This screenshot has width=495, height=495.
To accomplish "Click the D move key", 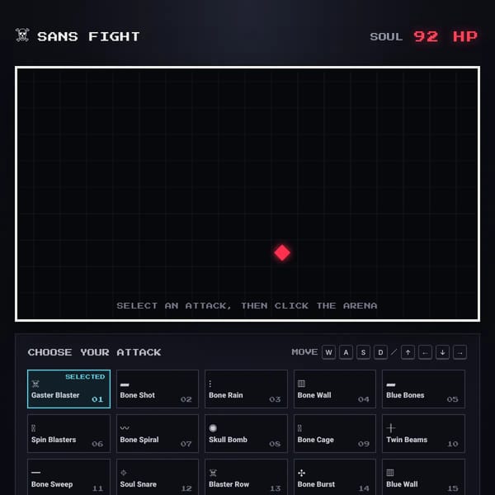I will tap(380, 352).
